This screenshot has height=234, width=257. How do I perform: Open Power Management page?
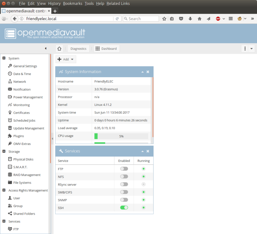(28, 97)
